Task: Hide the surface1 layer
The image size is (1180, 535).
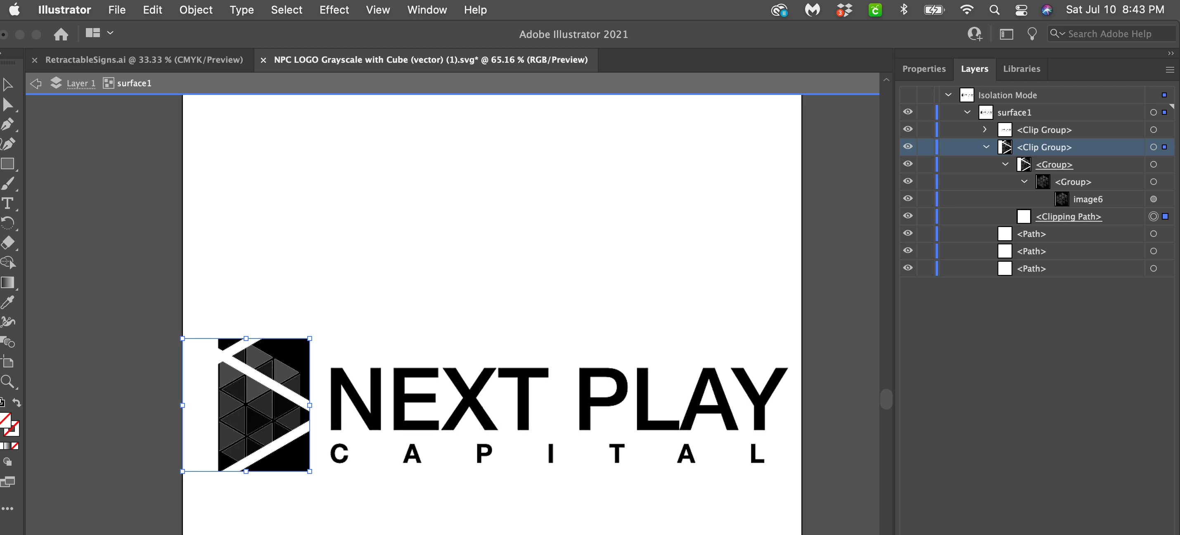Action: pos(908,112)
